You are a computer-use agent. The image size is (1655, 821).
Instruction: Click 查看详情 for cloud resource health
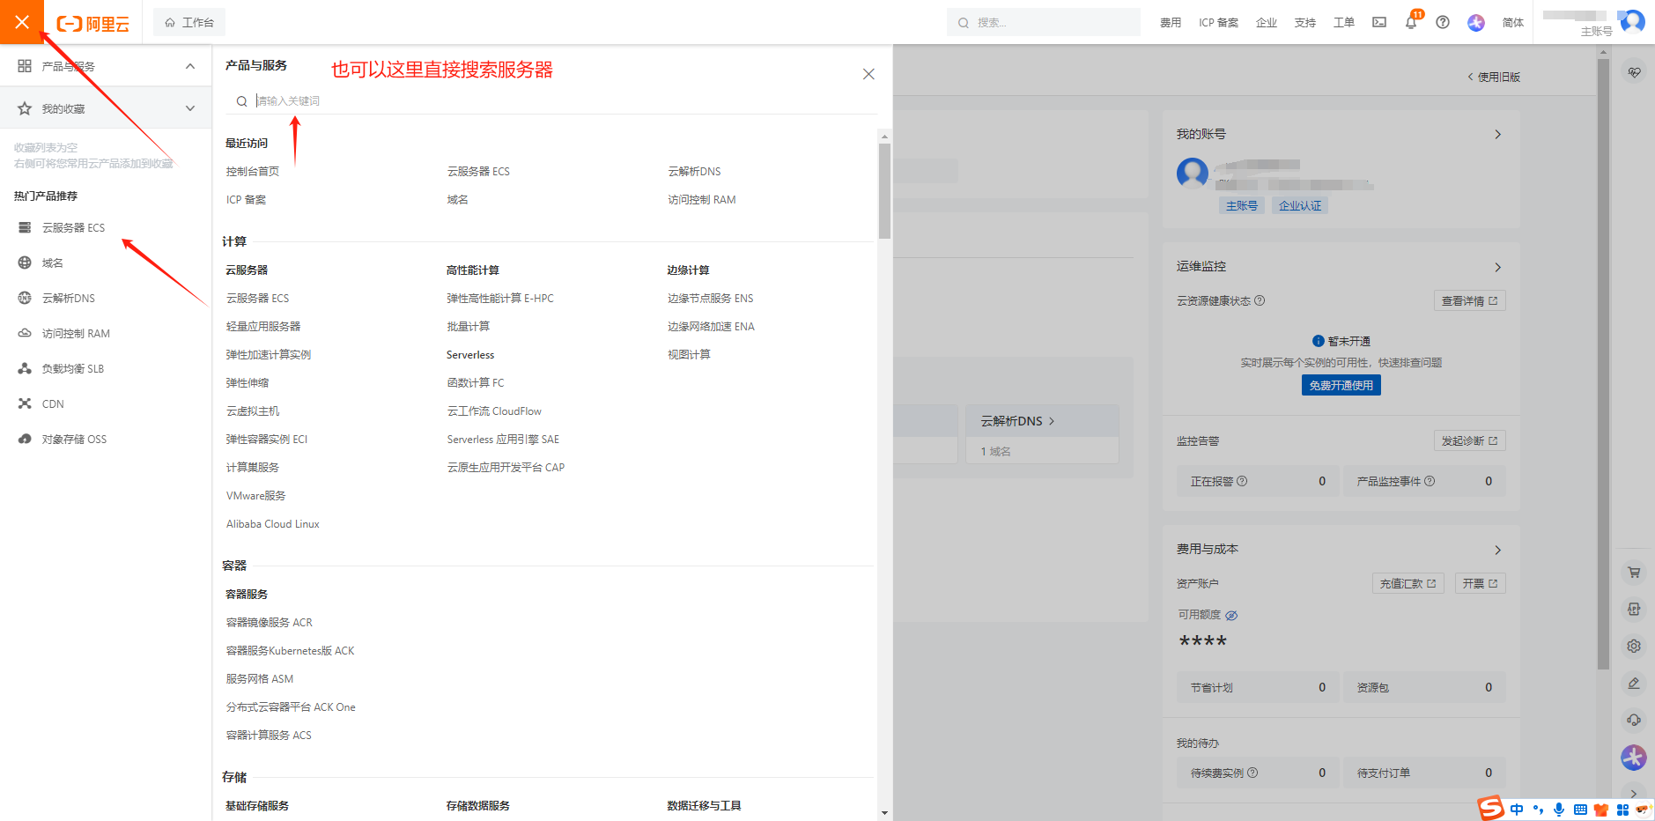pyautogui.click(x=1468, y=300)
